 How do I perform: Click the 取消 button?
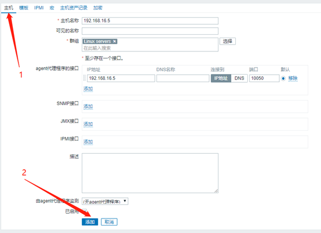pyautogui.click(x=109, y=222)
